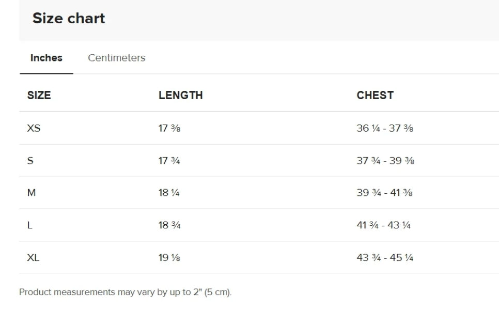Image resolution: width=499 pixels, height=309 pixels.
Task: Click the SIZE column header
Action: tap(39, 95)
